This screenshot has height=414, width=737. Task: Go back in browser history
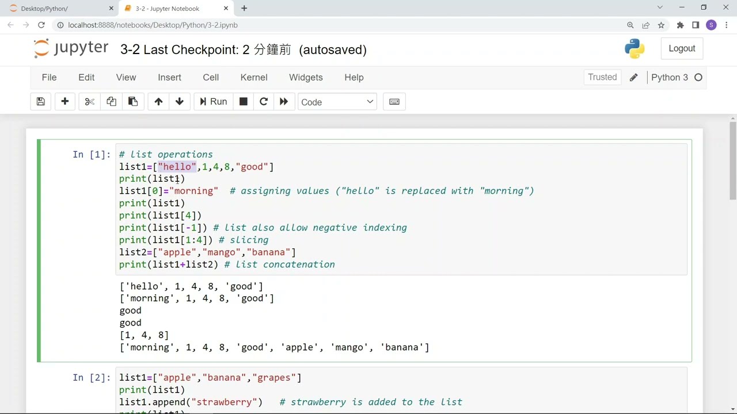tap(10, 25)
